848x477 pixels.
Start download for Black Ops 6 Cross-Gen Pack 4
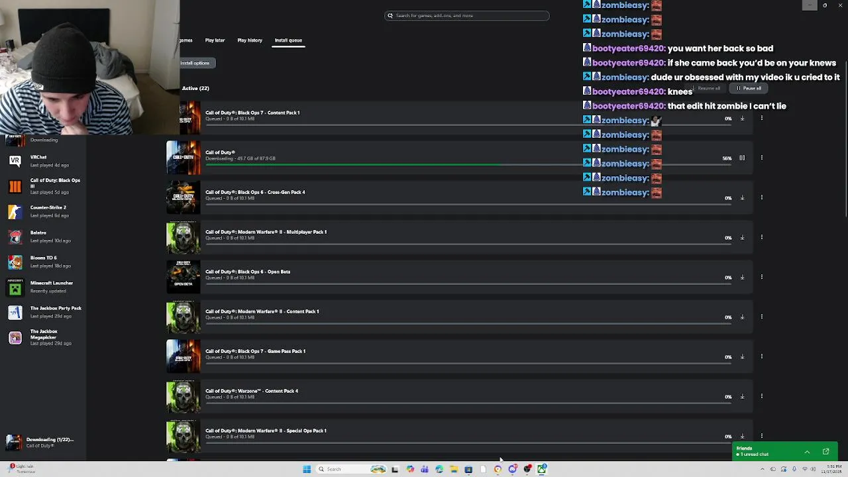(742, 197)
